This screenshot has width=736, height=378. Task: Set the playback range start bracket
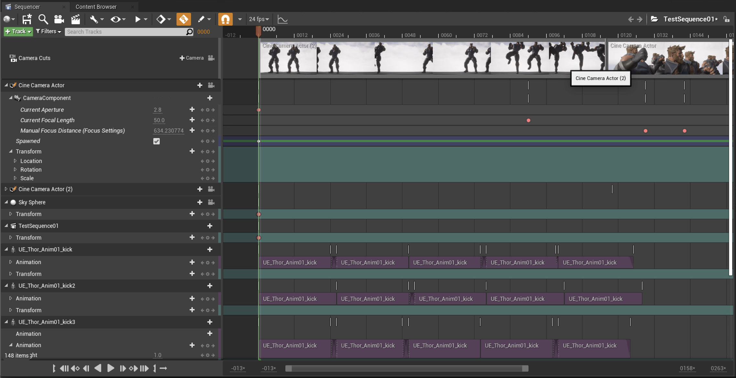tap(54, 368)
